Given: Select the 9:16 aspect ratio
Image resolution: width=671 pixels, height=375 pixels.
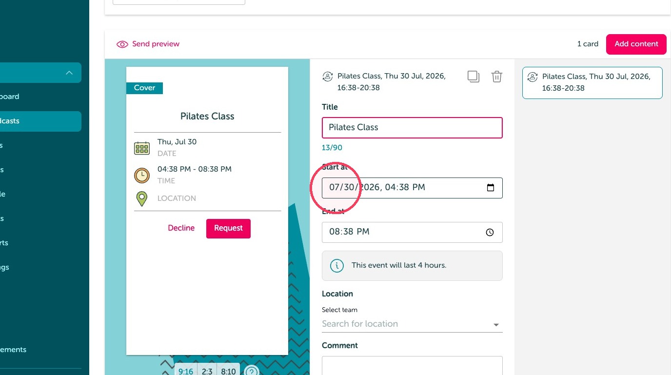Looking at the screenshot, I should [186, 371].
